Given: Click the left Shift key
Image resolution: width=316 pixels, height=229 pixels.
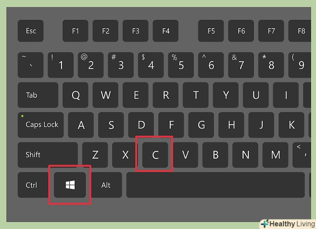Looking at the screenshot, I should pos(48,155).
